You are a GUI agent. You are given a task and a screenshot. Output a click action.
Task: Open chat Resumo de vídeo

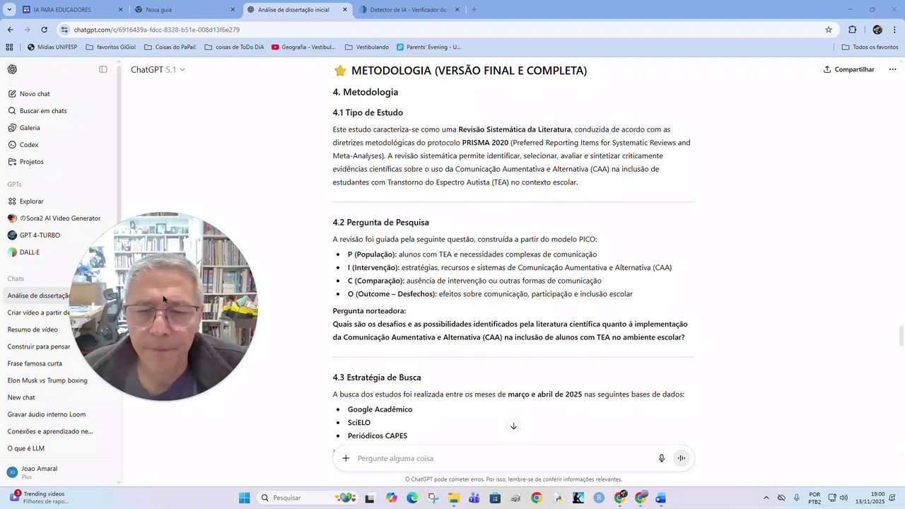point(33,329)
